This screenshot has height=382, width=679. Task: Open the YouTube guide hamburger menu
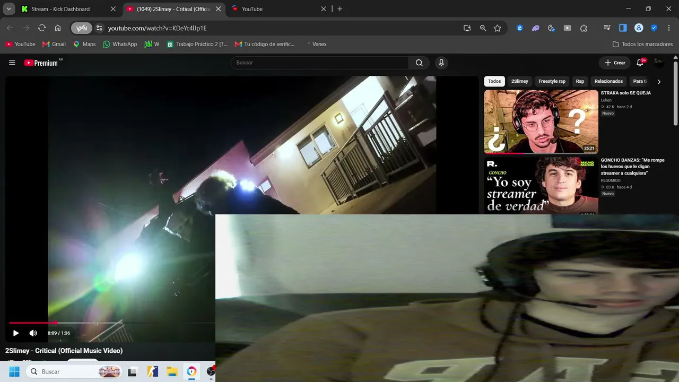tap(12, 63)
